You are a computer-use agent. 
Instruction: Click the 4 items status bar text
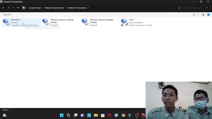[5, 110]
